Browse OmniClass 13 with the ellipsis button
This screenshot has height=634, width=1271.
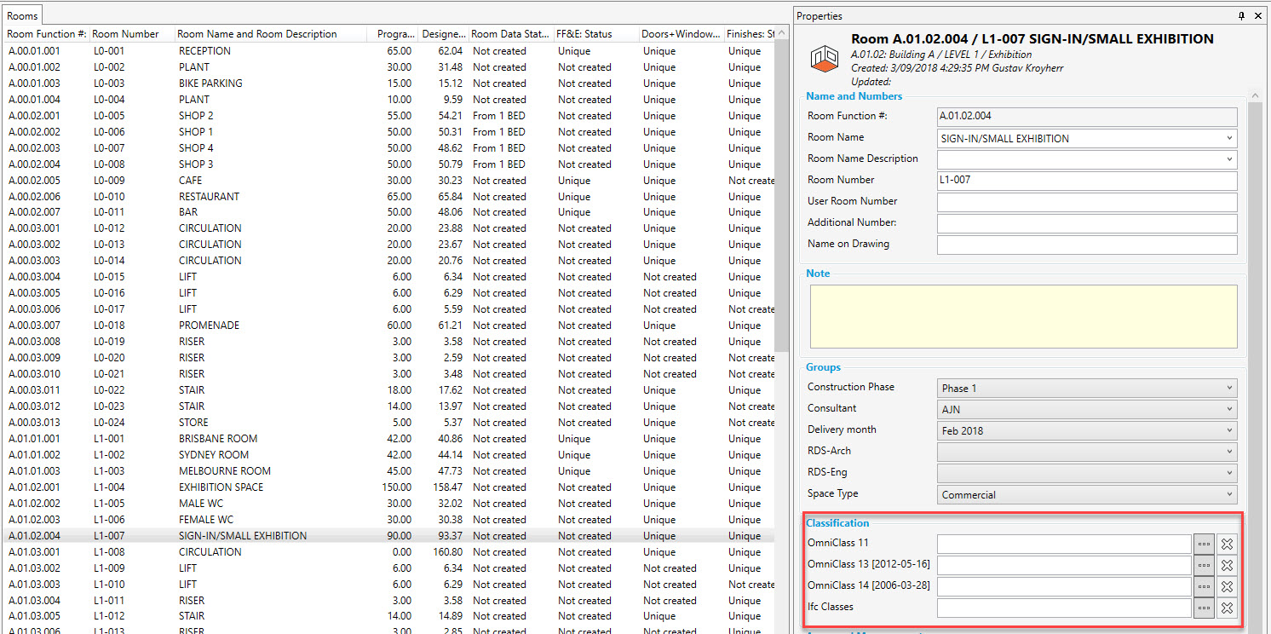(1204, 565)
